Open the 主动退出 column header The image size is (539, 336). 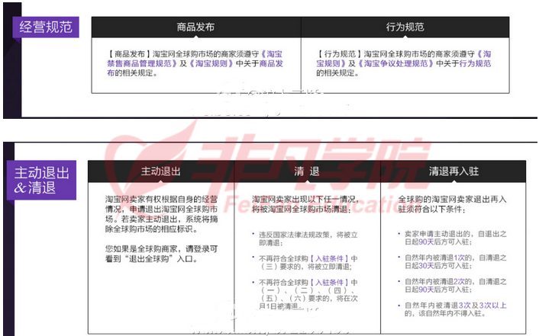(160, 171)
